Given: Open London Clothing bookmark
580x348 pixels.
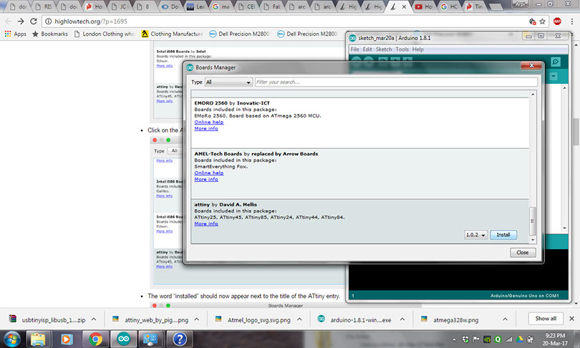Looking at the screenshot, I should [x=105, y=34].
